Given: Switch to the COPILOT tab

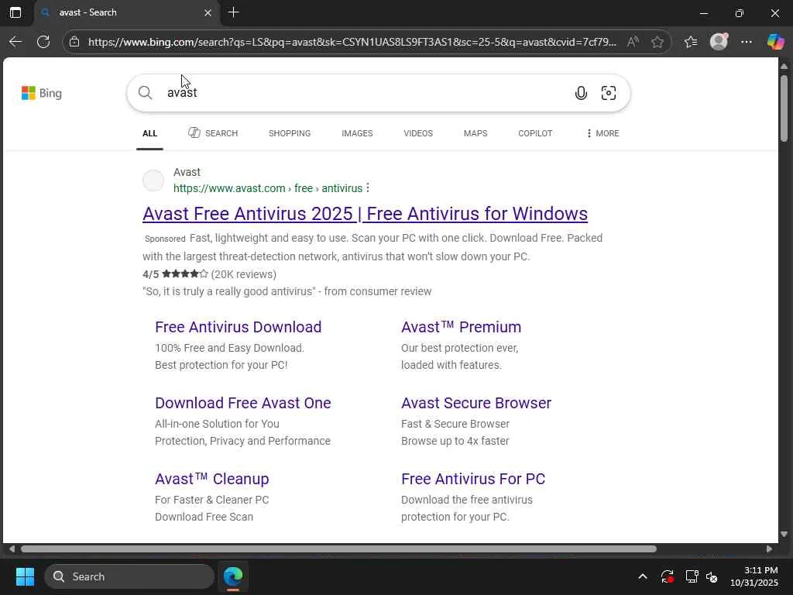Looking at the screenshot, I should point(535,133).
